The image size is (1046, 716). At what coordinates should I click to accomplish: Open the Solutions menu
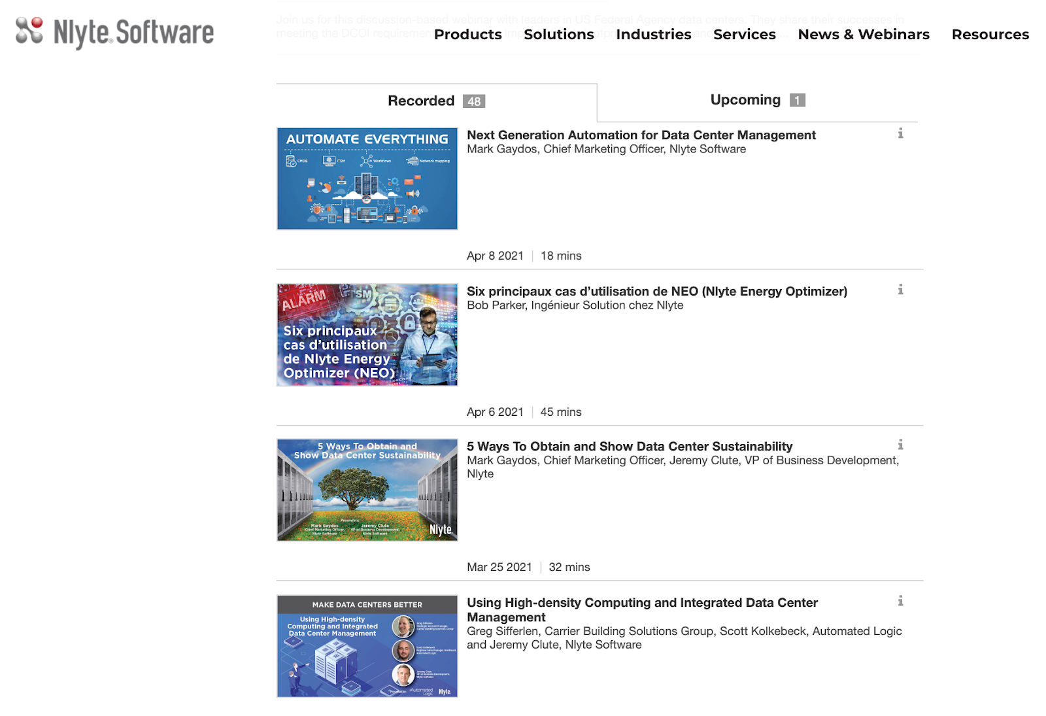(x=559, y=34)
